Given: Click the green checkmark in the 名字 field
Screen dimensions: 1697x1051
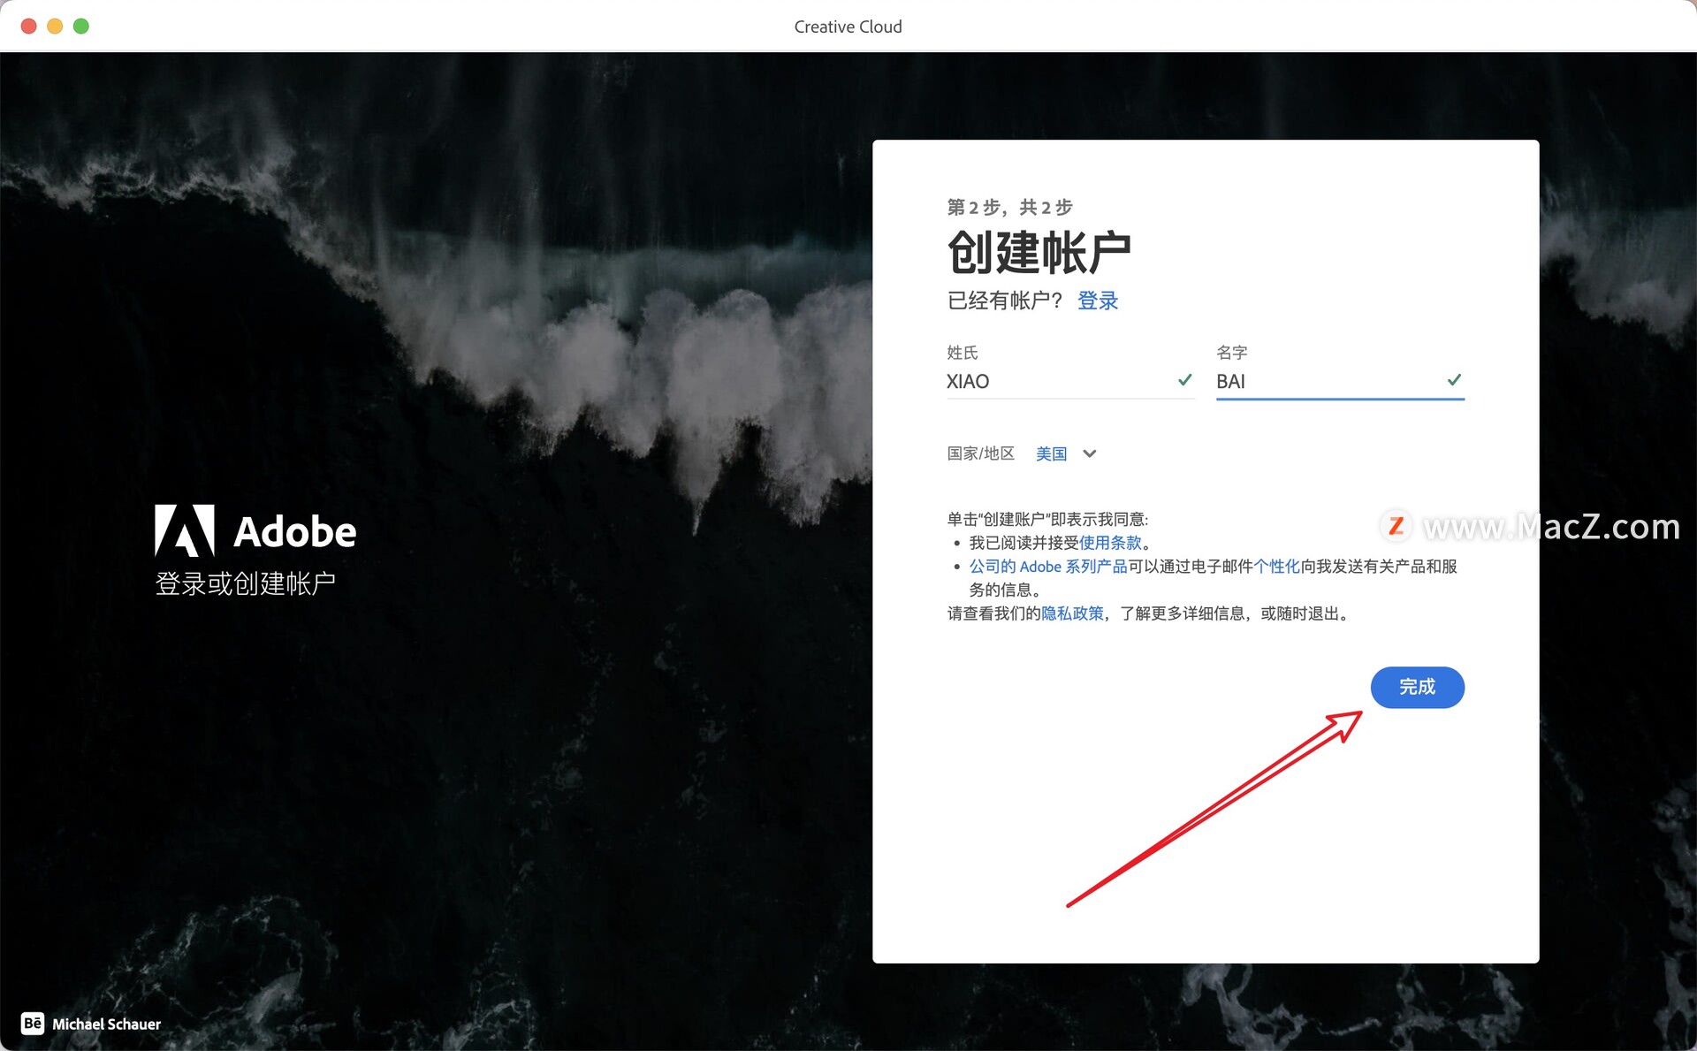Looking at the screenshot, I should click(x=1453, y=380).
